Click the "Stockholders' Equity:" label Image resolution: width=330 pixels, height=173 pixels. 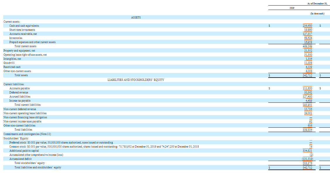click(x=16, y=138)
